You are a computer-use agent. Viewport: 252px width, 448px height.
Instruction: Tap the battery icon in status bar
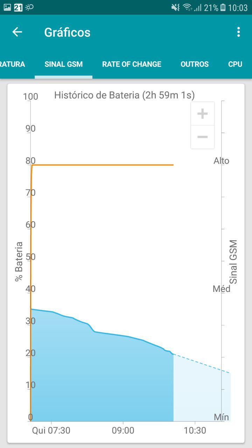[x=223, y=7]
